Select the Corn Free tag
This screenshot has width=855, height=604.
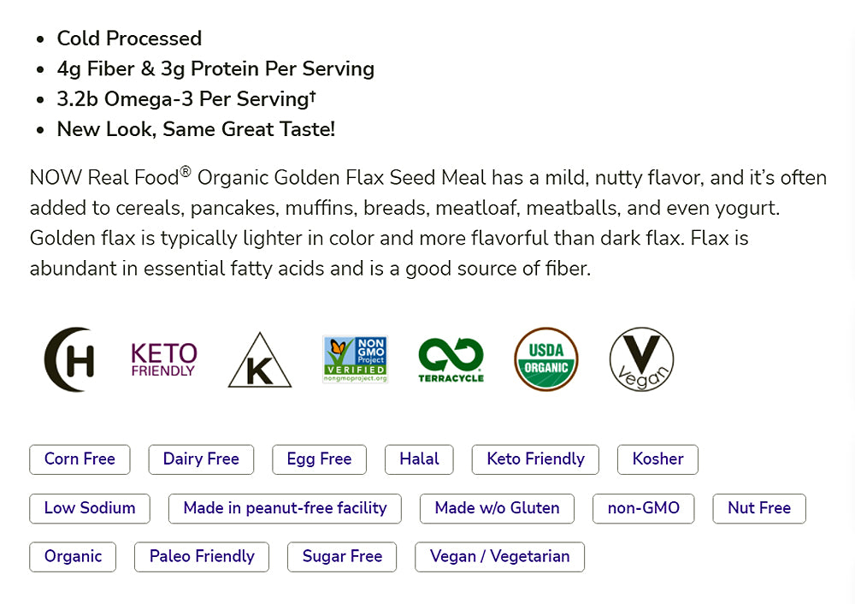(x=80, y=459)
